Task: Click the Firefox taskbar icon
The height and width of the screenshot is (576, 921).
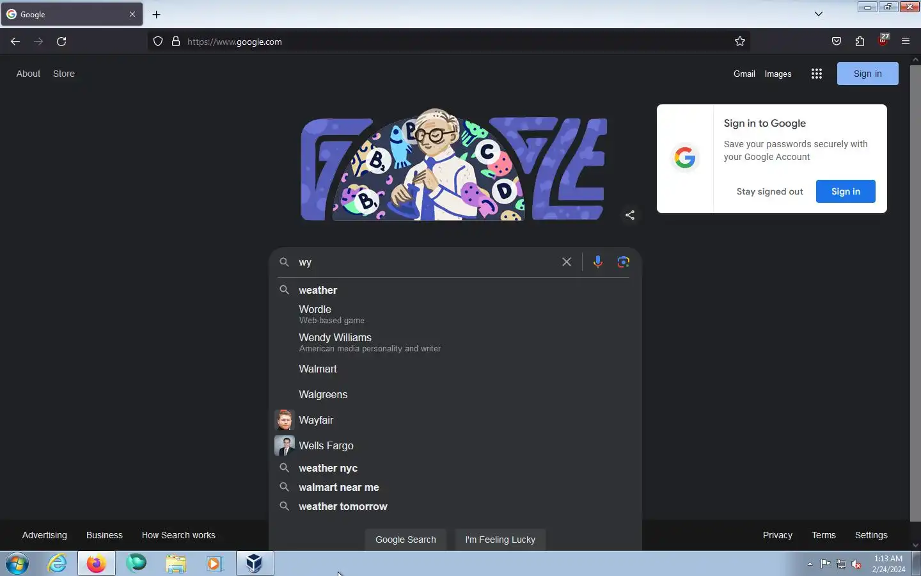Action: (97, 564)
